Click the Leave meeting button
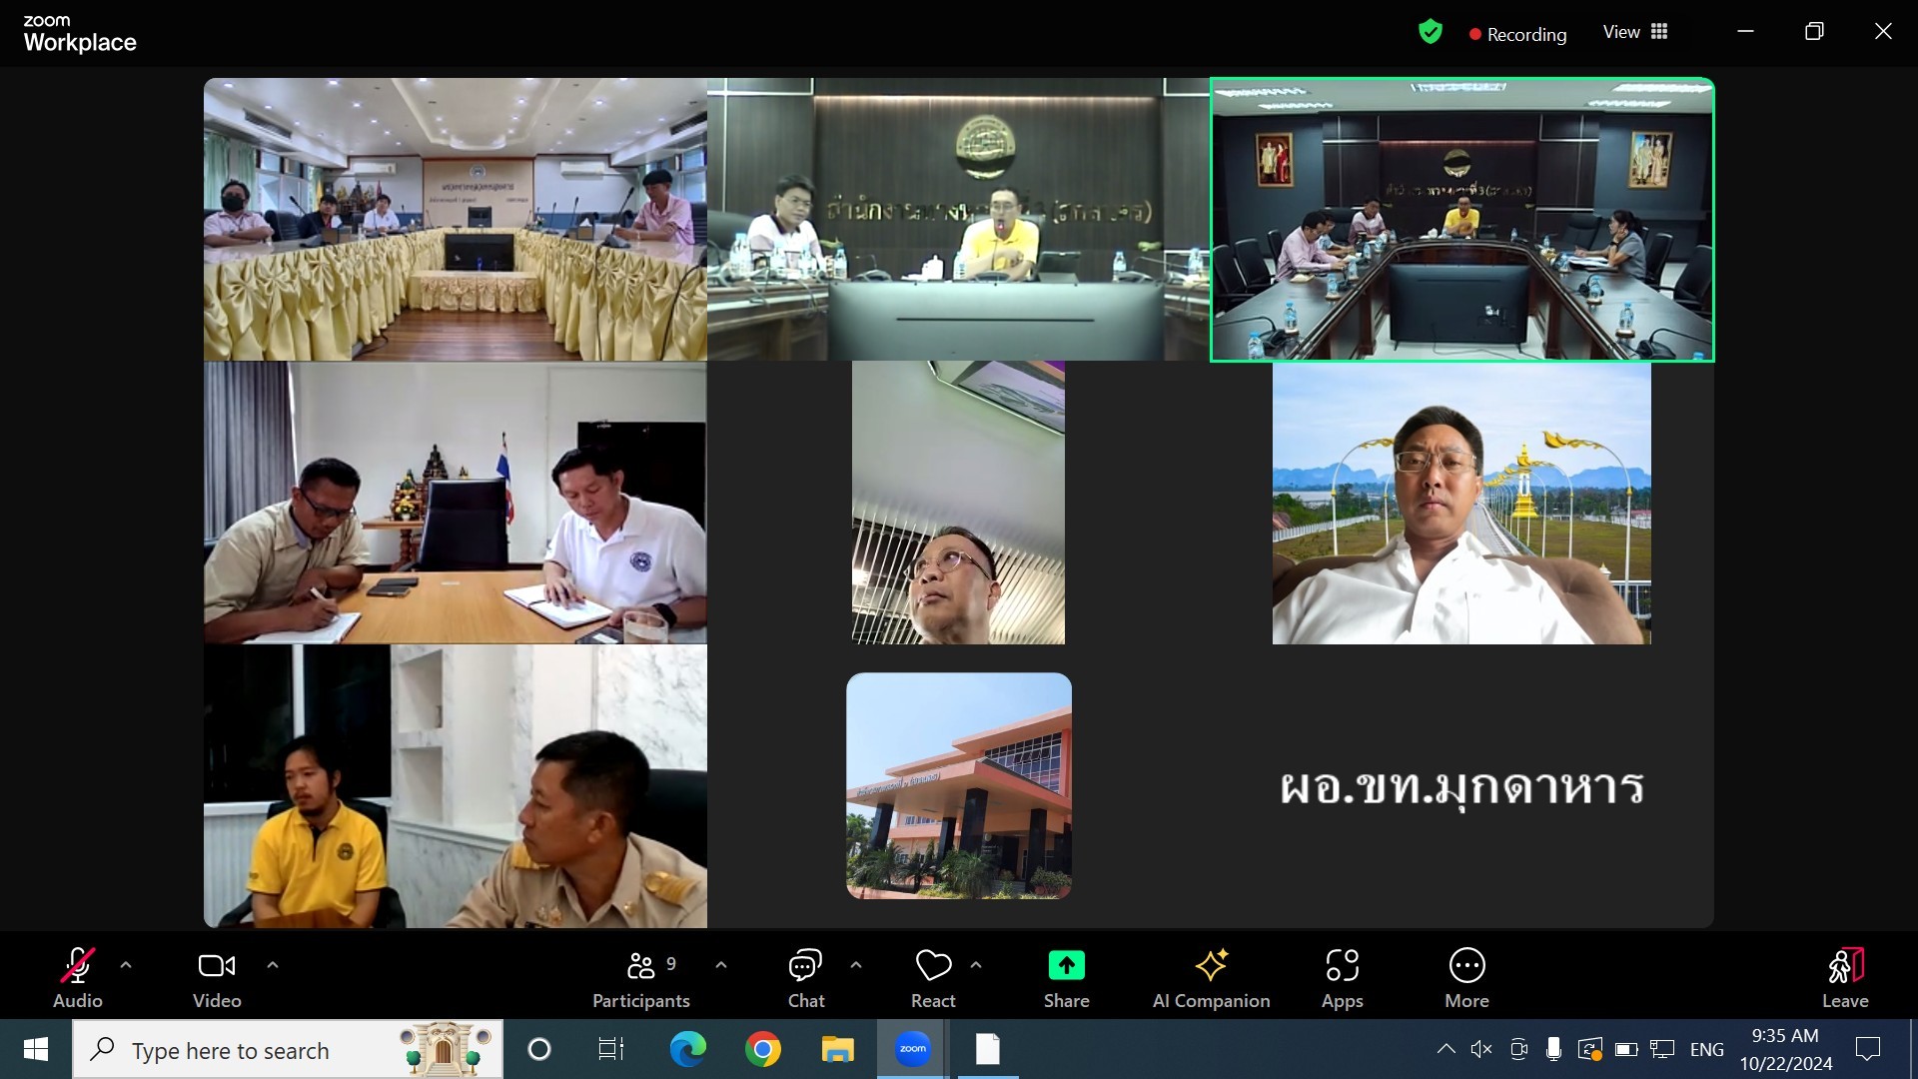Screen dimensions: 1918x1079 pos(1844,977)
